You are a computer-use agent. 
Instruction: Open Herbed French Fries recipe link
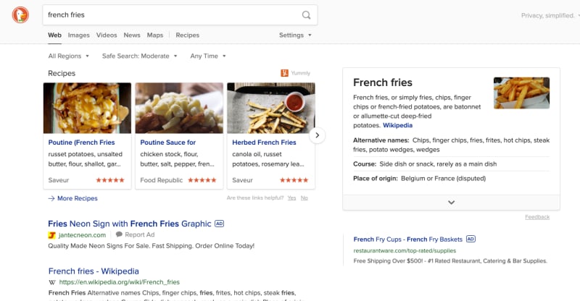click(264, 143)
